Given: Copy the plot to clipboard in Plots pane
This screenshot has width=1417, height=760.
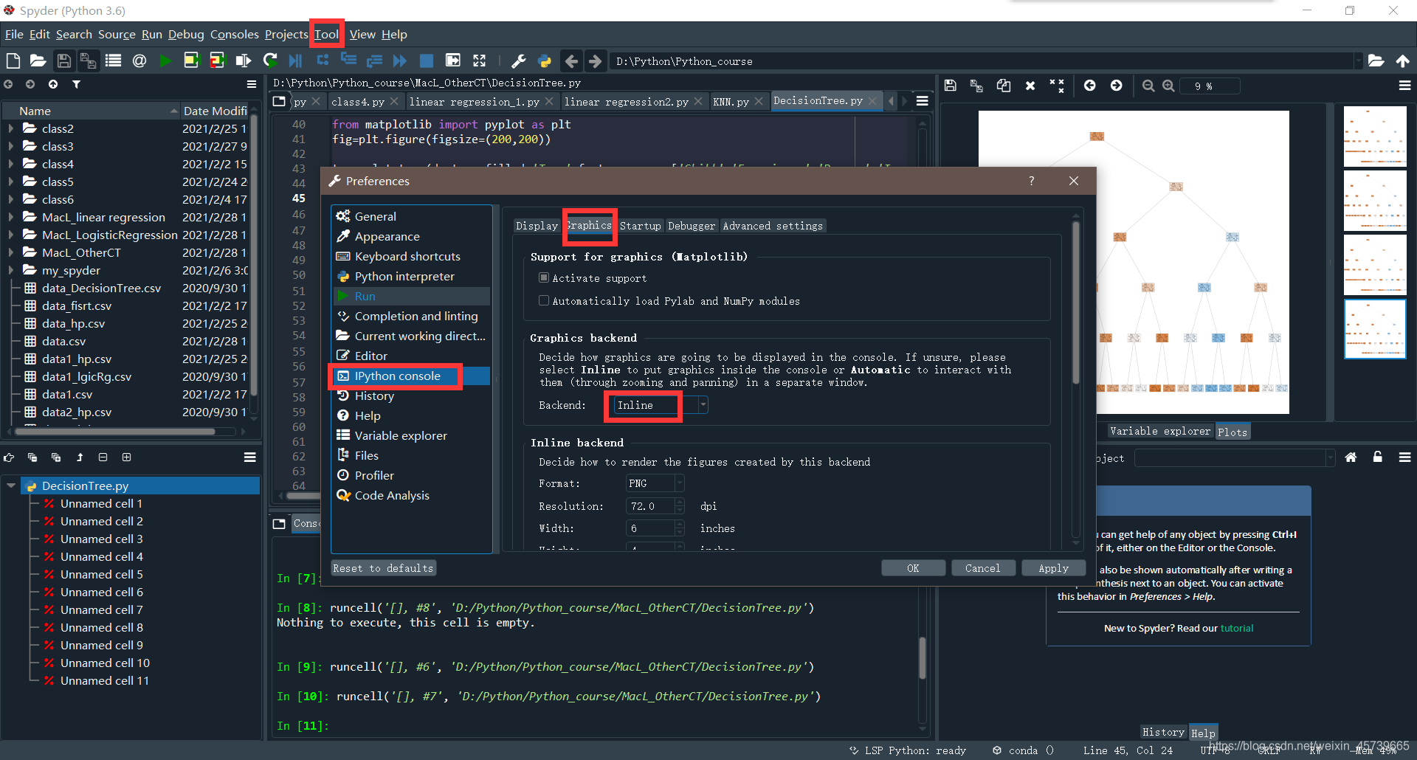Looking at the screenshot, I should coord(1004,86).
